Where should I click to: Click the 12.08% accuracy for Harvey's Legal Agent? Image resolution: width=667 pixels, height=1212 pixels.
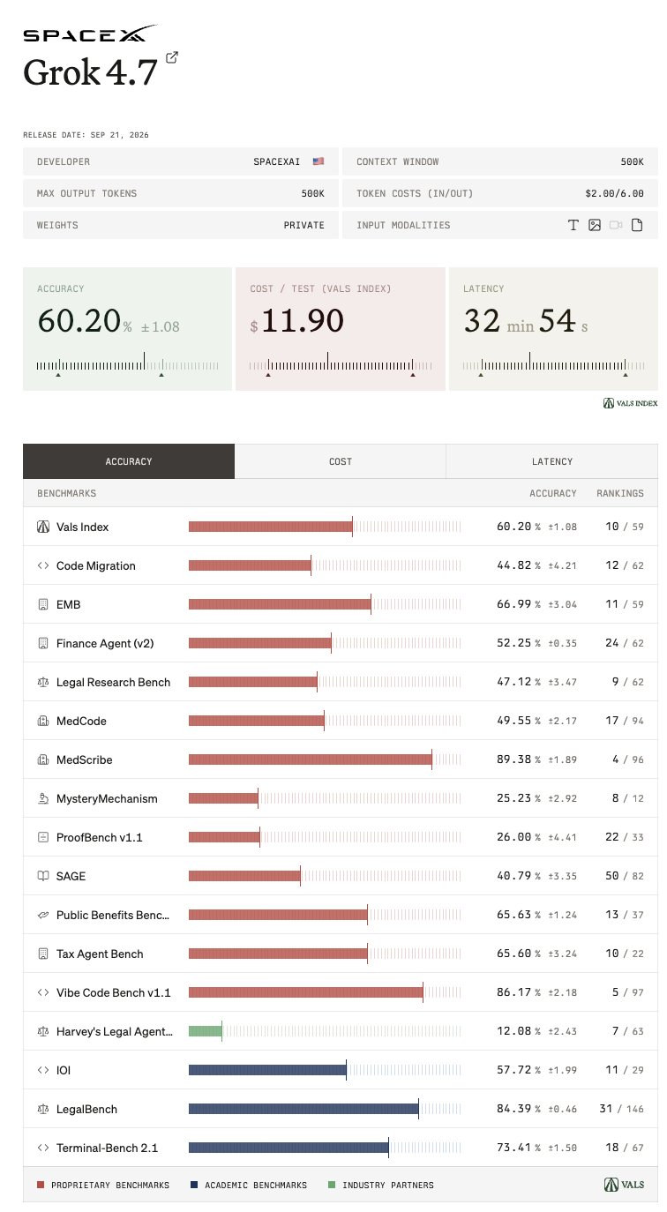[x=519, y=1031]
